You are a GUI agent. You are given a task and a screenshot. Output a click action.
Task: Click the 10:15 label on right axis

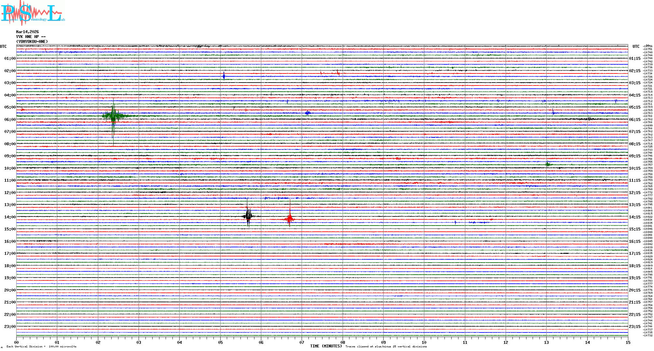[634, 168]
